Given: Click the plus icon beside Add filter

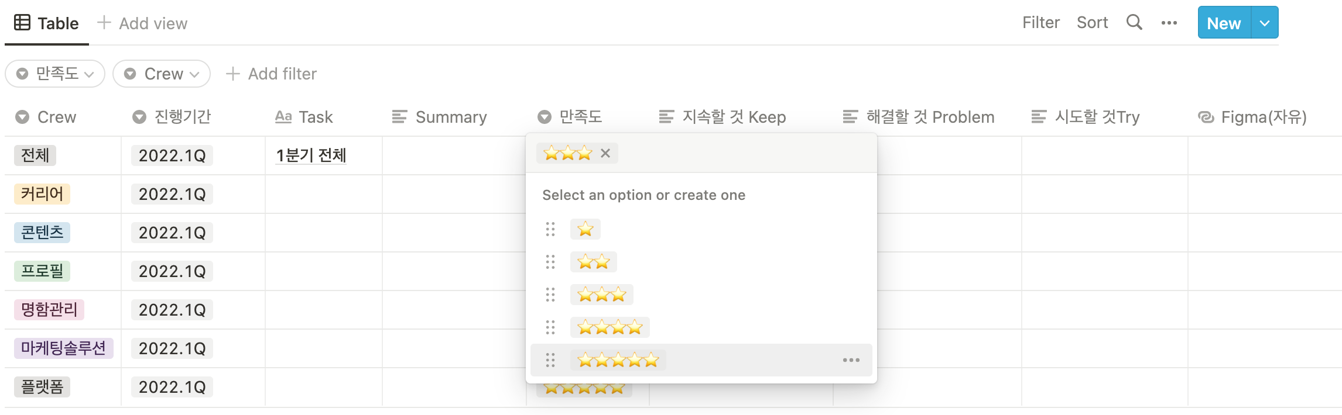Looking at the screenshot, I should pos(232,74).
